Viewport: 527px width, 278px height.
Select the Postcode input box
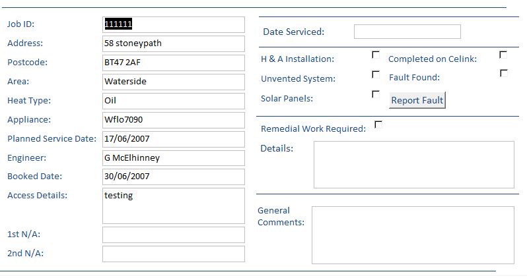[173, 63]
